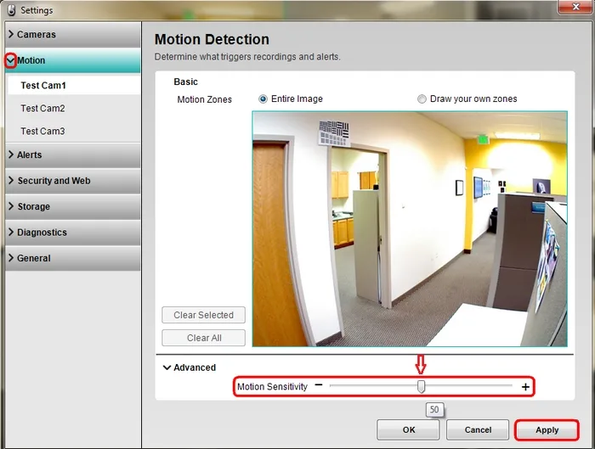Open Security and Web settings
595x449 pixels.
coord(73,181)
